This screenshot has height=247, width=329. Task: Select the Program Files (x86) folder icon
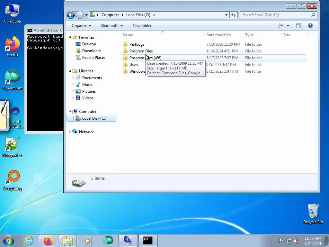pyautogui.click(x=126, y=58)
